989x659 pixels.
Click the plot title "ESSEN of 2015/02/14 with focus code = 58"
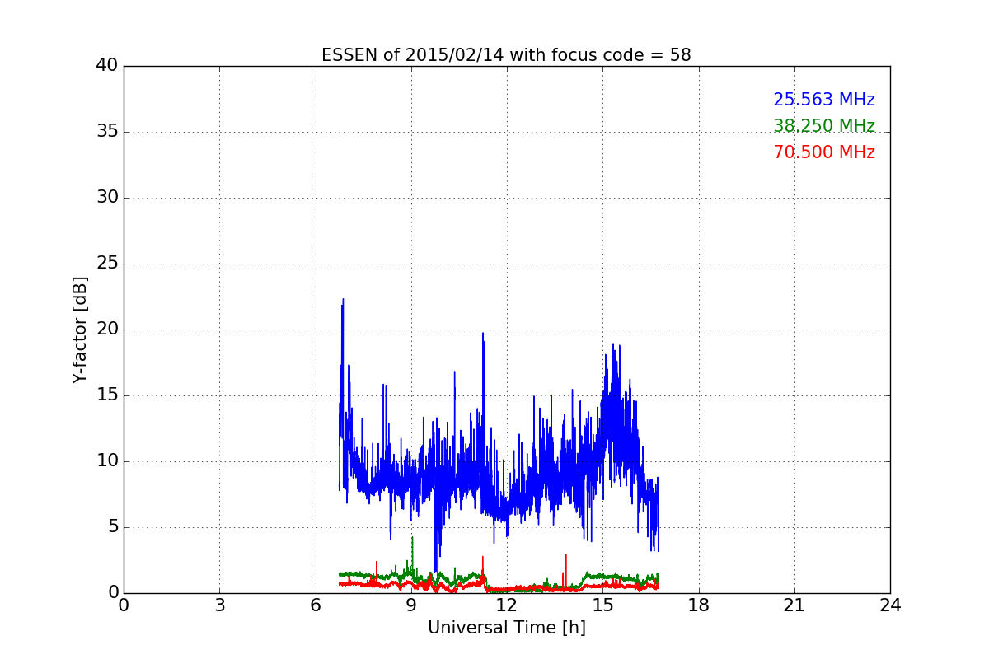click(x=506, y=55)
